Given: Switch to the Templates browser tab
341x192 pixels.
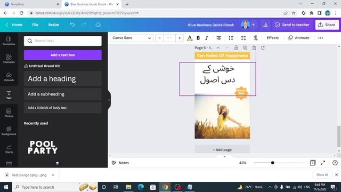Looking at the screenshot, I should [x=31, y=4].
